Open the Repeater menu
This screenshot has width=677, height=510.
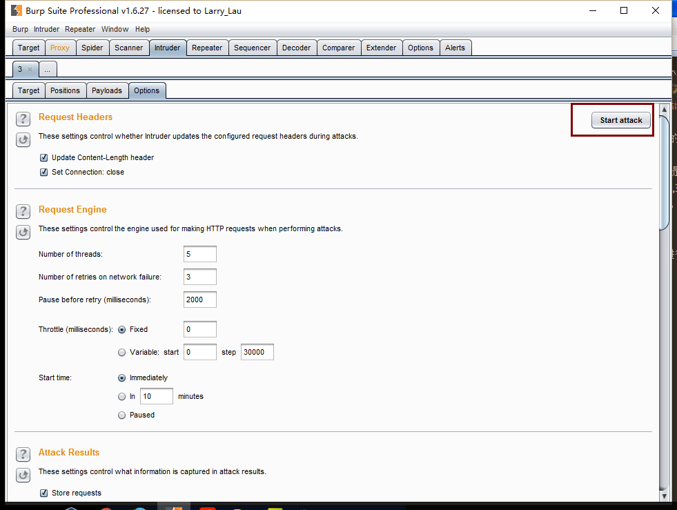click(80, 29)
